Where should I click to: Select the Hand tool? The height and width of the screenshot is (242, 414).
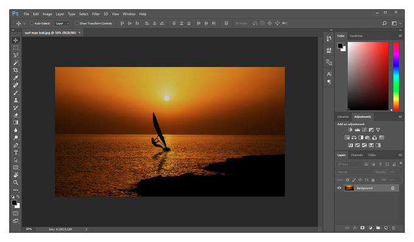pyautogui.click(x=16, y=175)
